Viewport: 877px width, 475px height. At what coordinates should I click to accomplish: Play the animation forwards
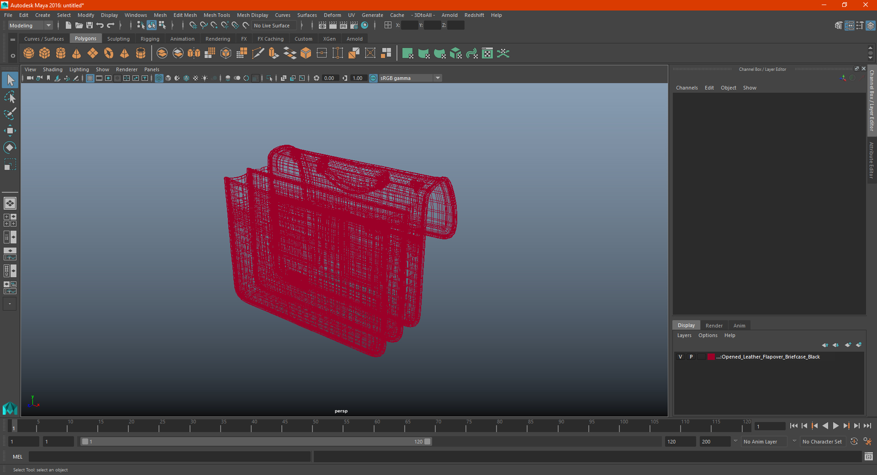click(x=835, y=426)
